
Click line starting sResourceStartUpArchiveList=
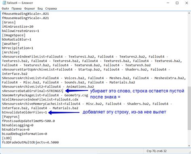coord(86,70)
